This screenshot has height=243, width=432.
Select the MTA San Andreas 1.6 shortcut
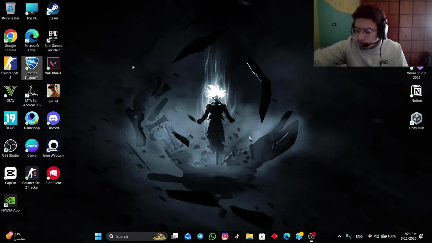pos(32,96)
